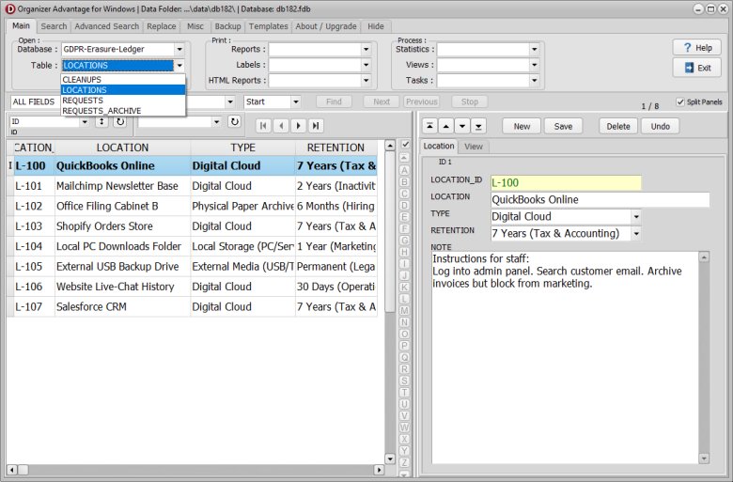The height and width of the screenshot is (482, 733).
Task: Switch to the Search tab
Action: [x=54, y=26]
